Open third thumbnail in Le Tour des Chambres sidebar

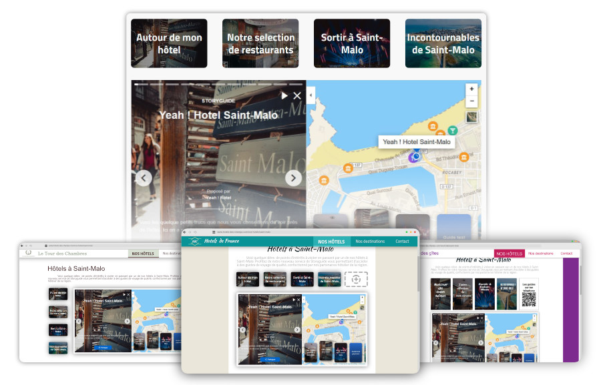pyautogui.click(x=58, y=330)
